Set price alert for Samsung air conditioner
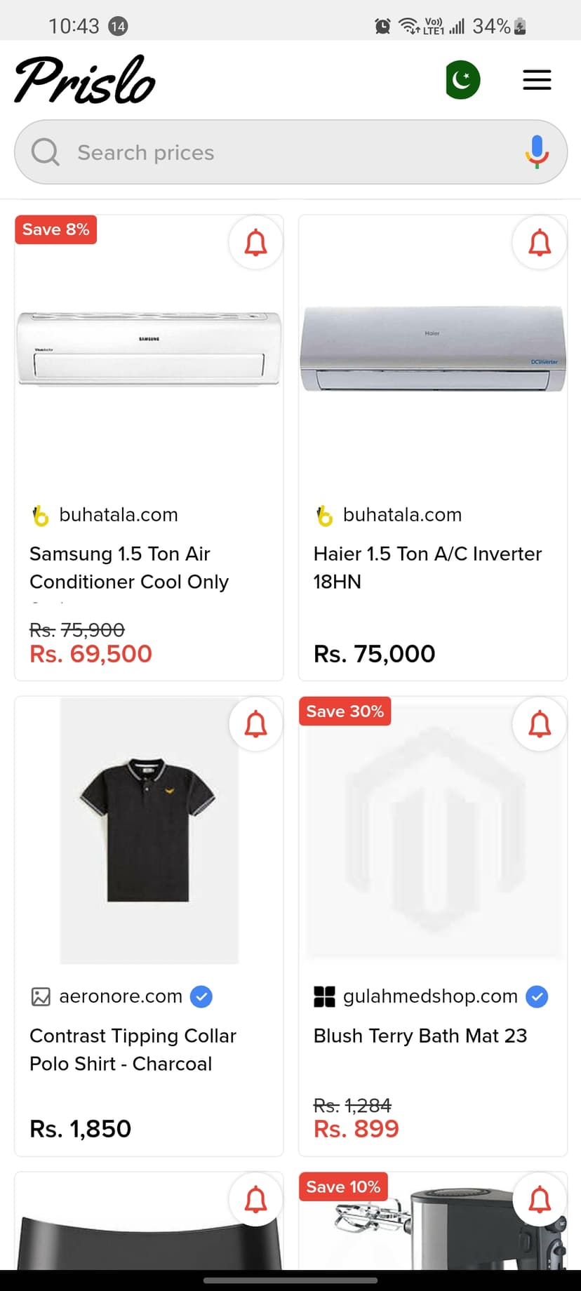 click(256, 243)
